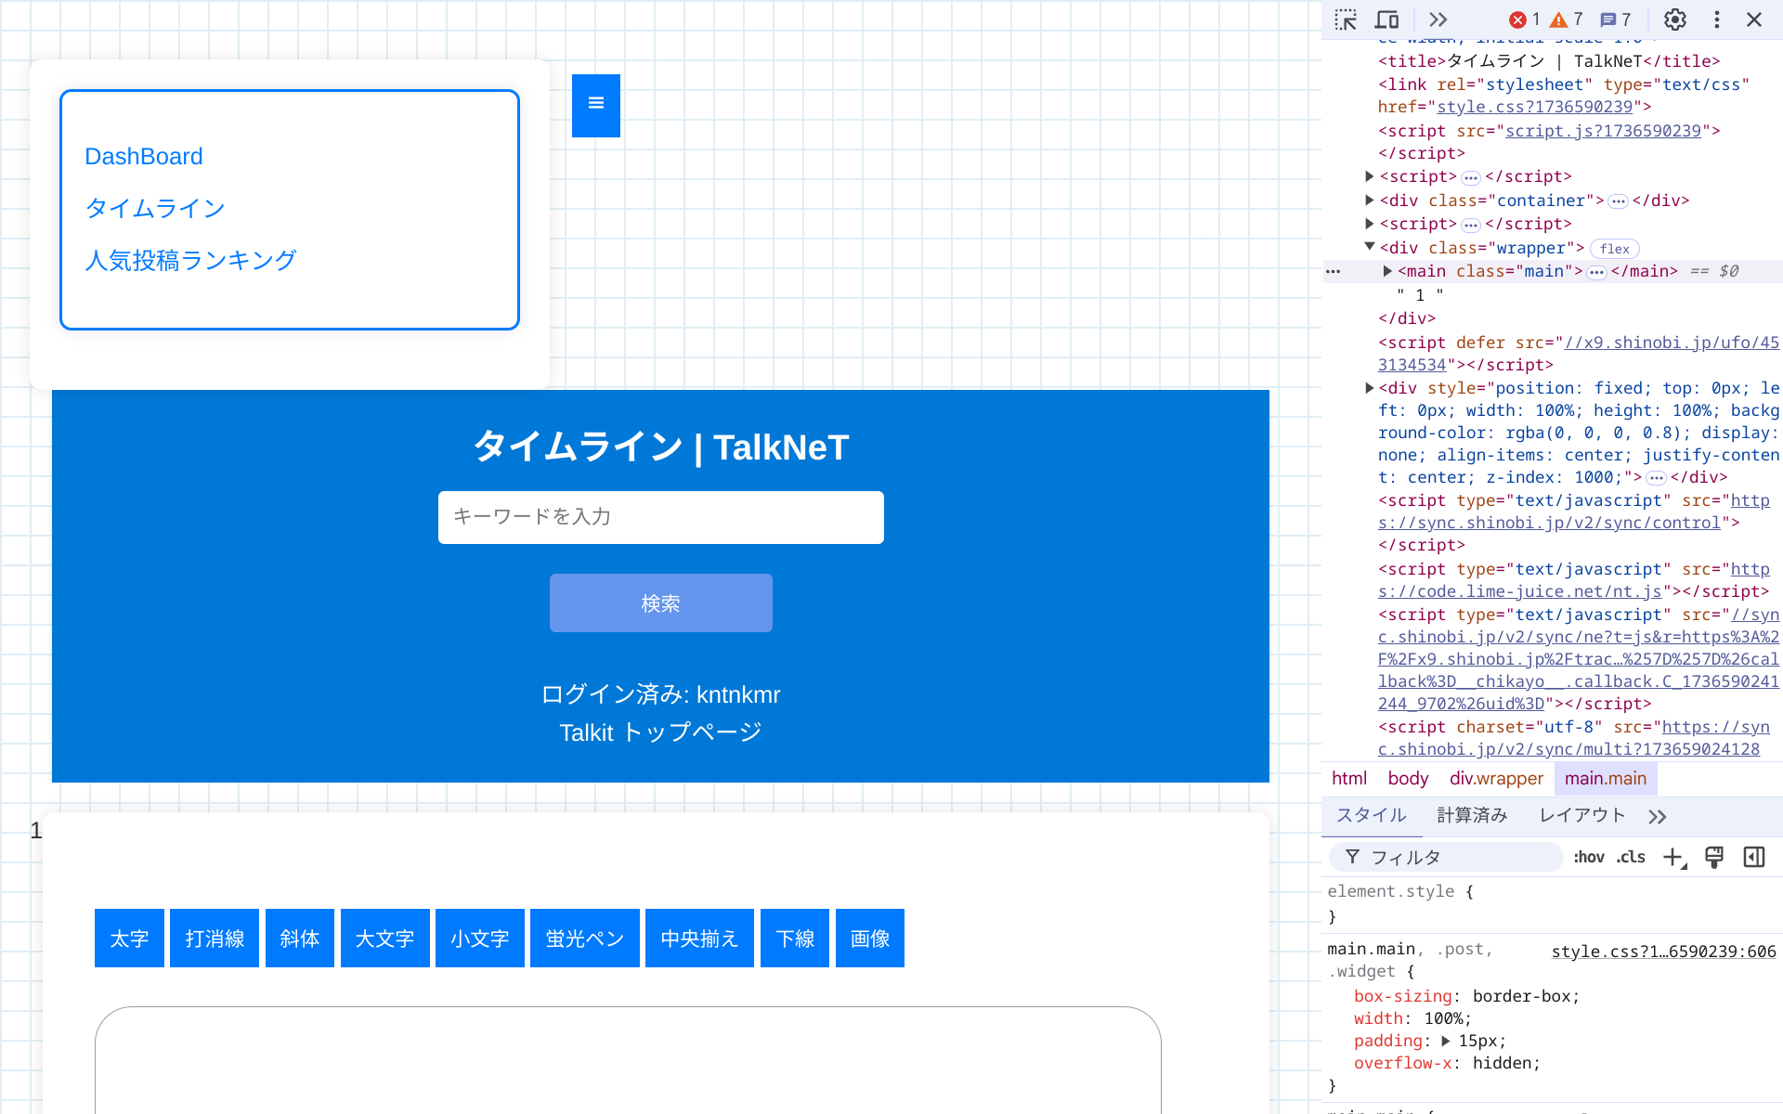The height and width of the screenshot is (1114, 1783).
Task: Click the 蛍光ペン highlighter button
Action: click(x=585, y=939)
